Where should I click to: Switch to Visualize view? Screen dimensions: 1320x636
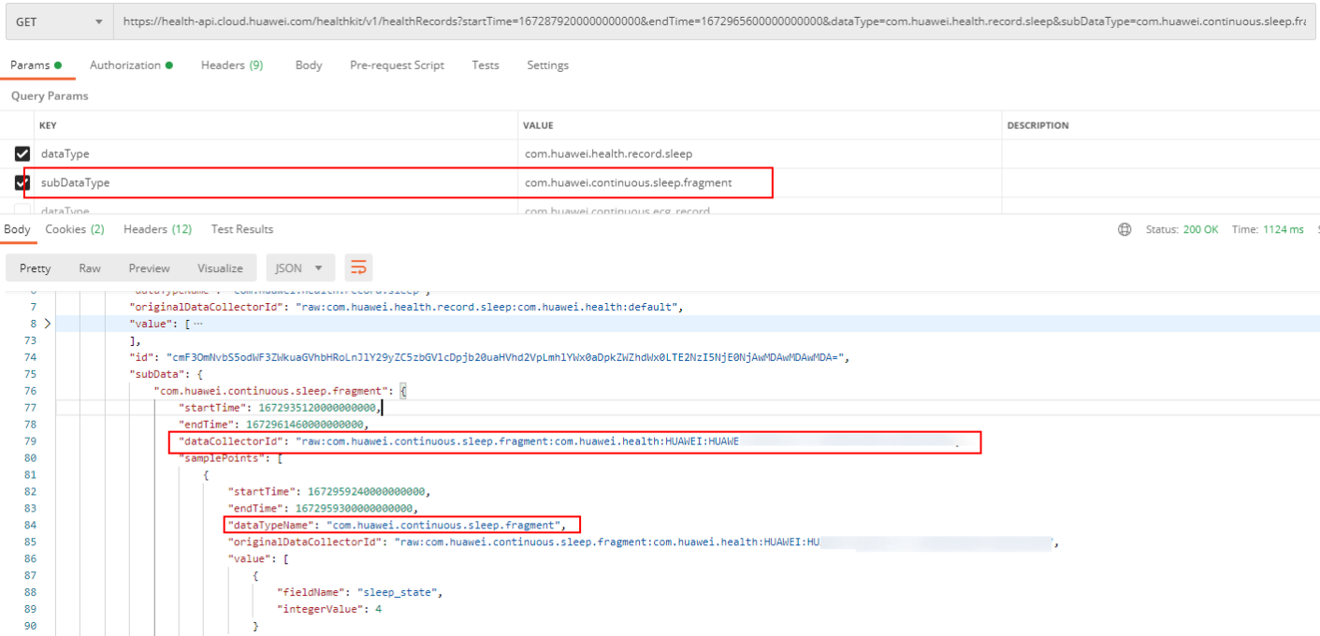tap(220, 268)
